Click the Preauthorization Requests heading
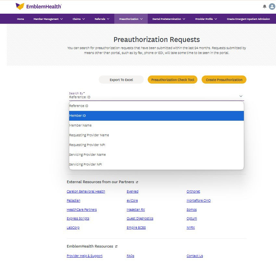Image resolution: width=276 pixels, height=270 pixels. [157, 39]
